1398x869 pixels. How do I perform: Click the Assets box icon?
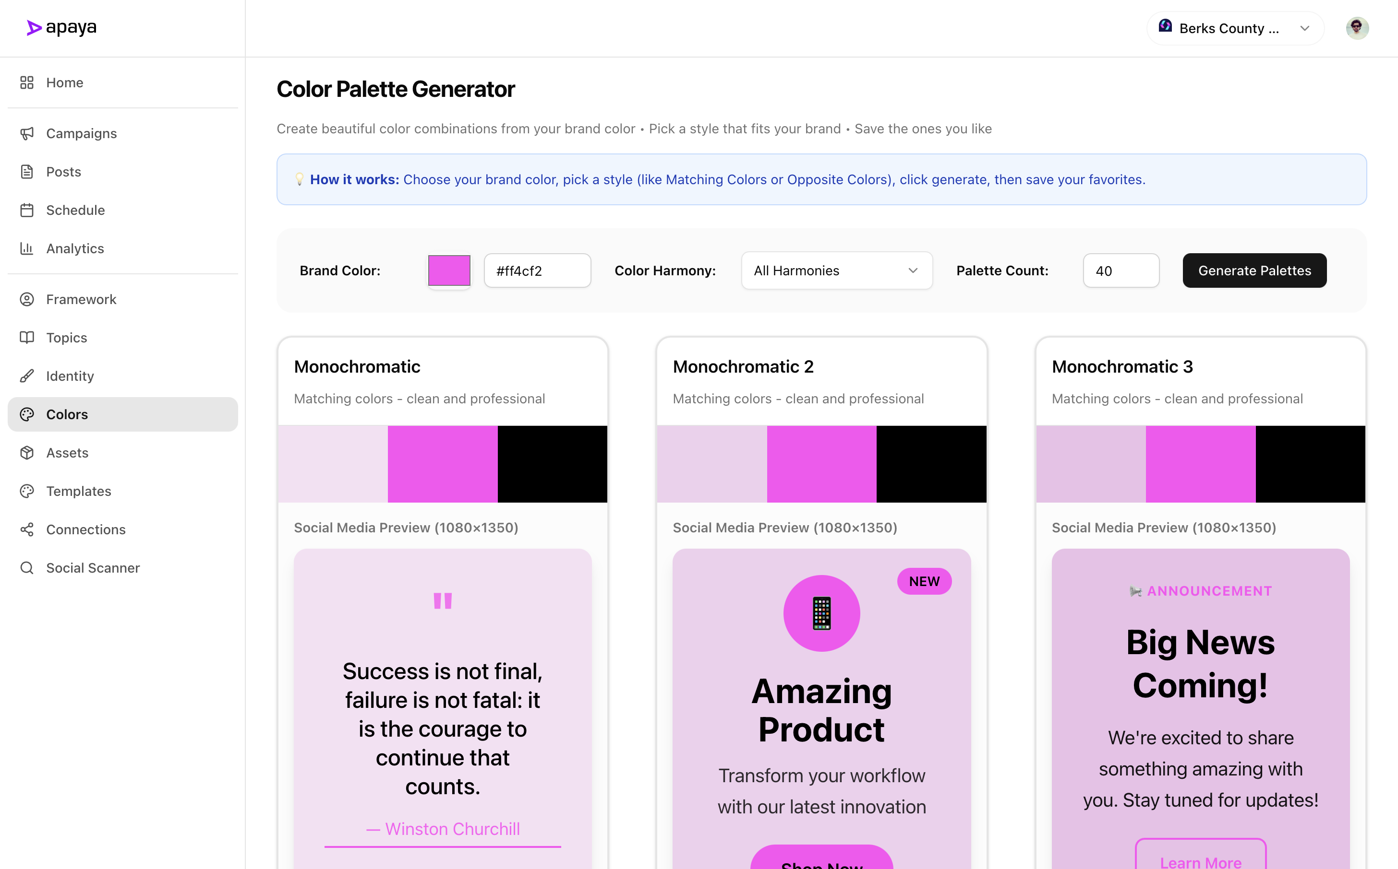click(x=27, y=453)
